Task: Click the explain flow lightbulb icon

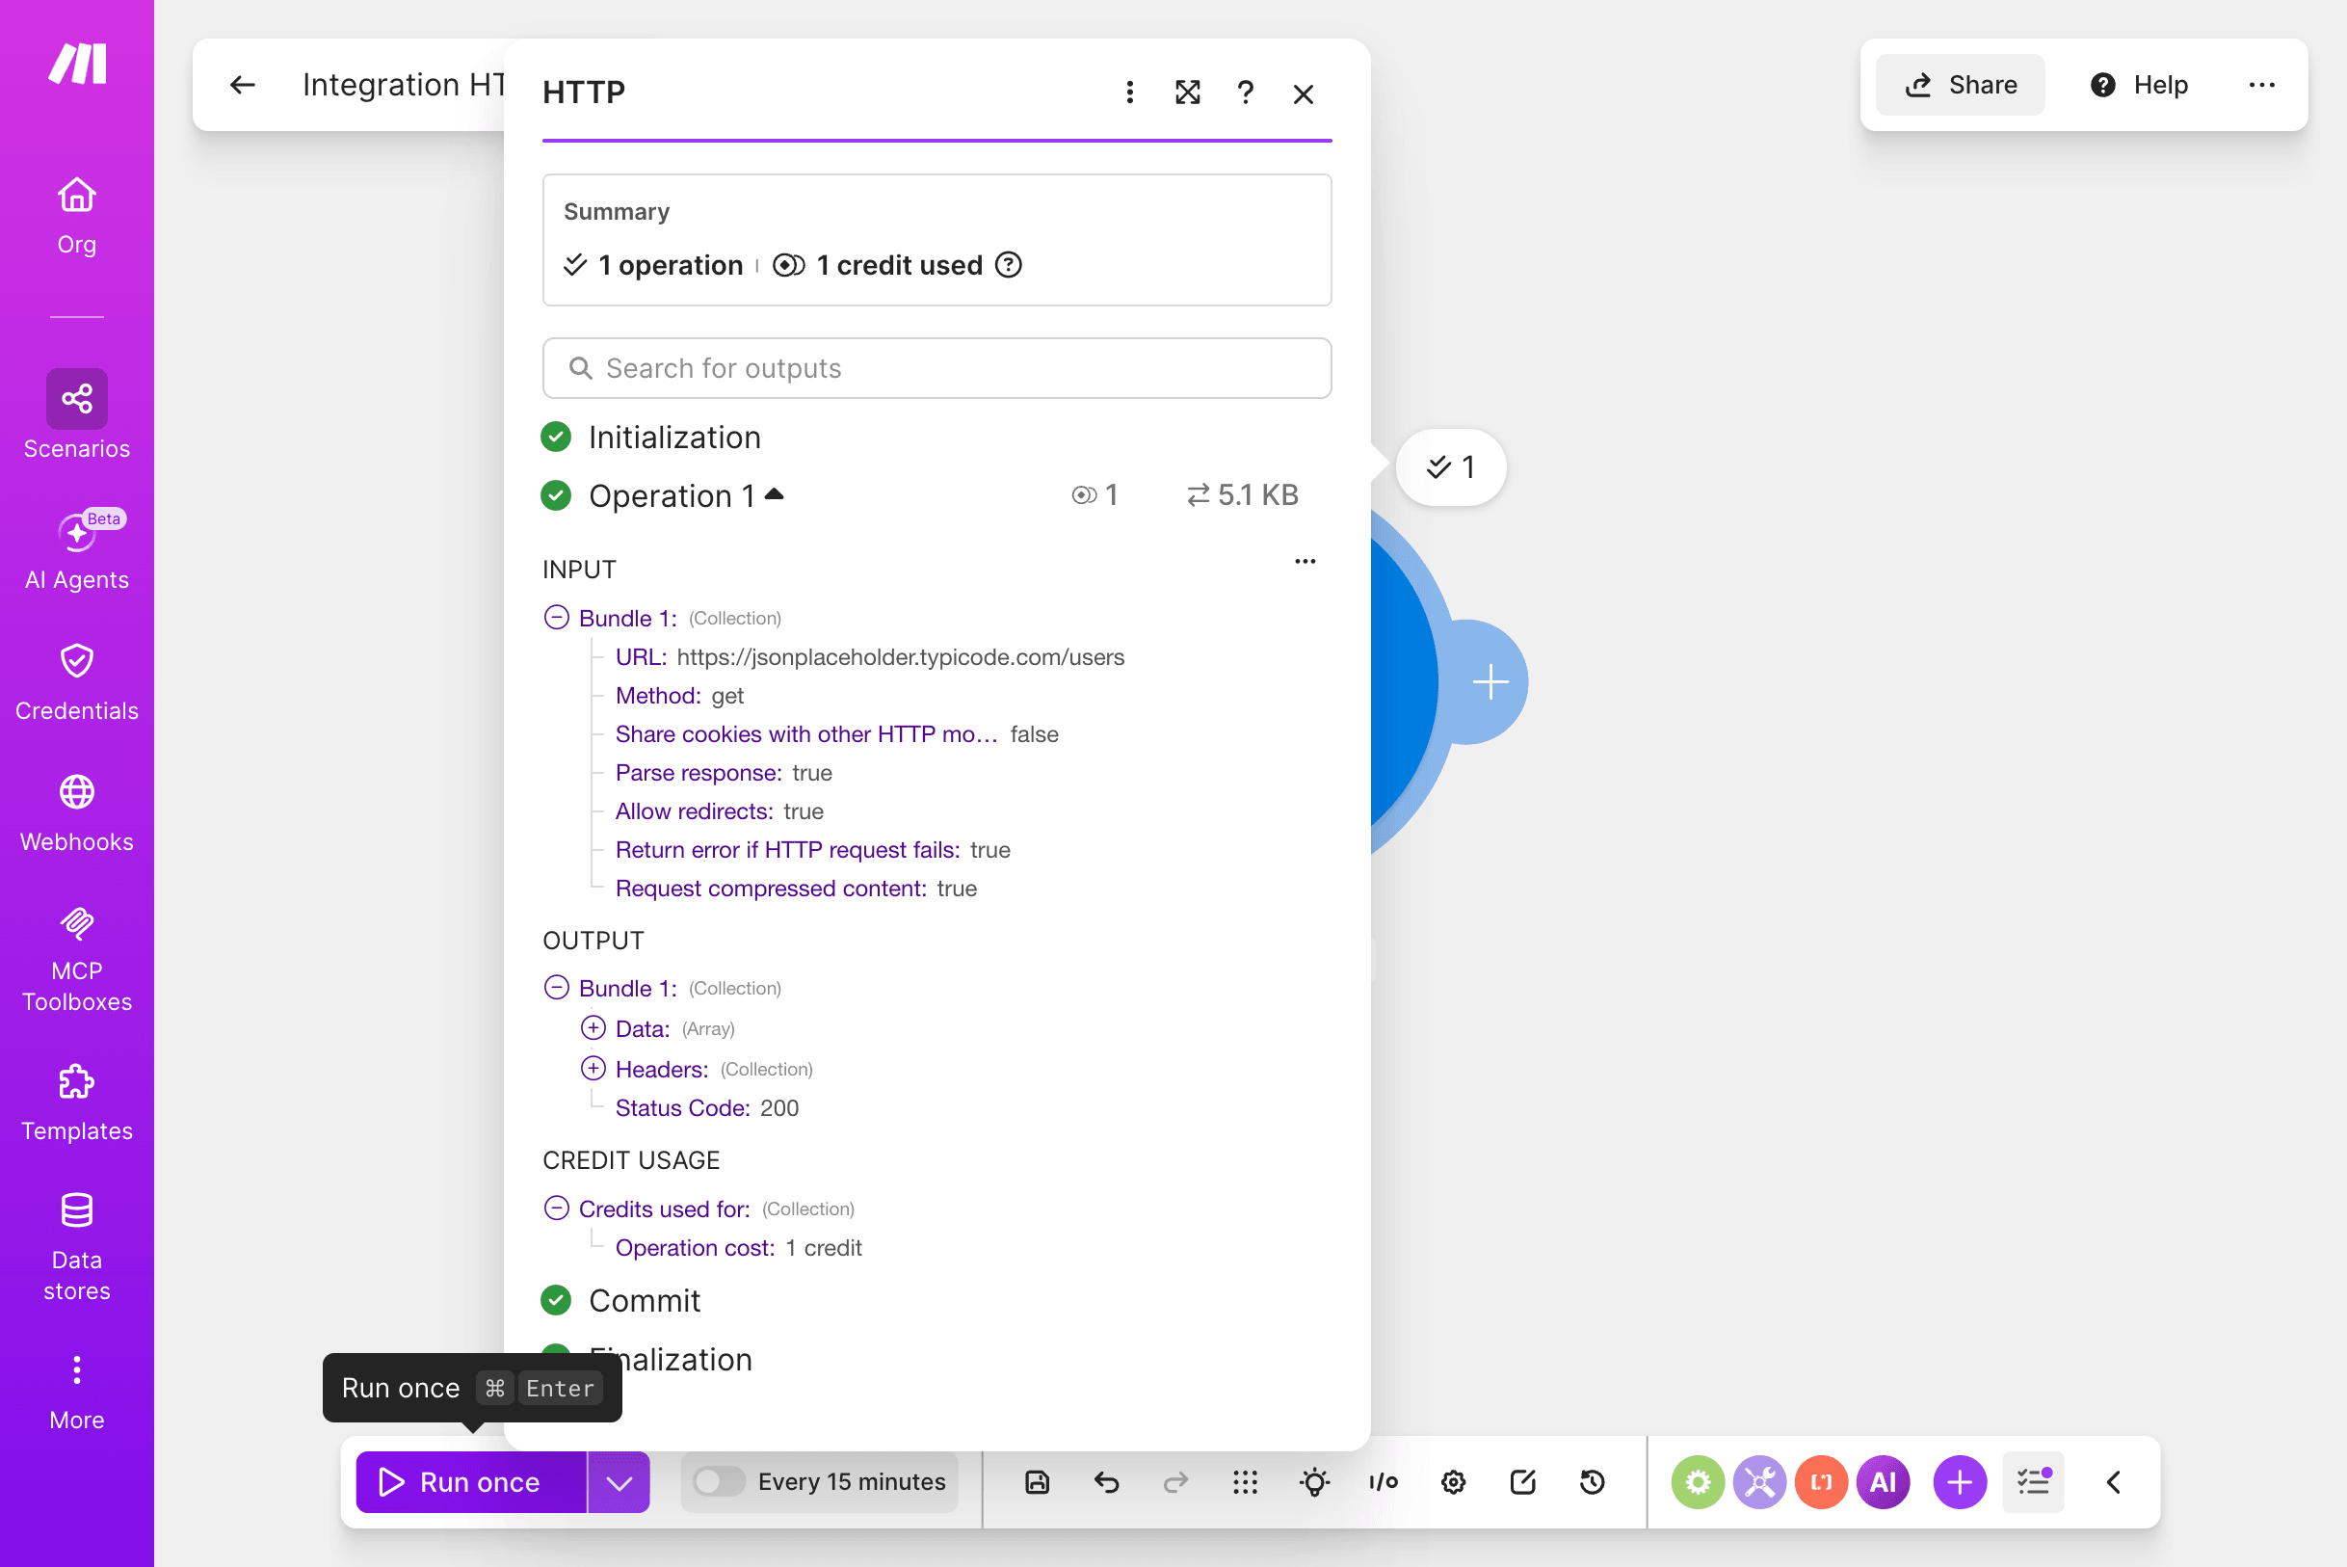Action: click(x=1315, y=1482)
